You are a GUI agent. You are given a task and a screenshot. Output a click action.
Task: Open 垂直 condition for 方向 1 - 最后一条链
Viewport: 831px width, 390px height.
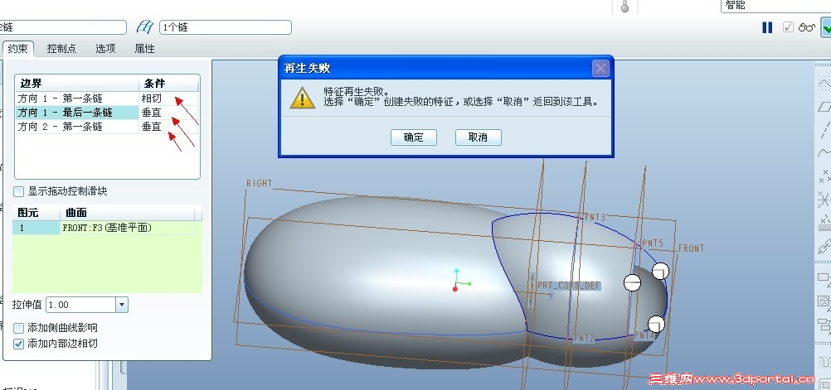[168, 112]
